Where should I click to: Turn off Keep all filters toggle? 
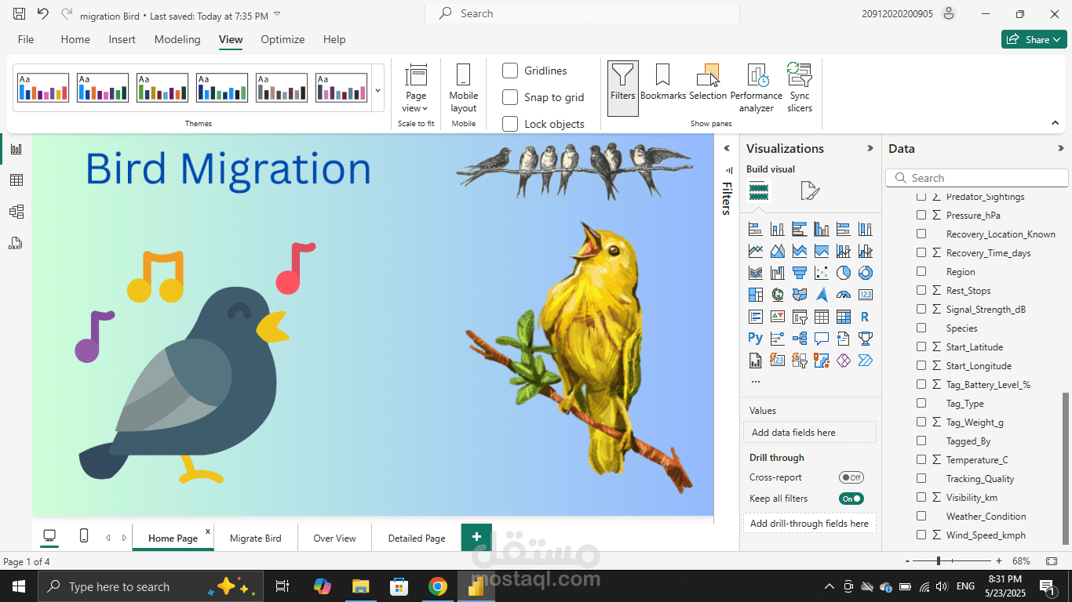(x=851, y=499)
